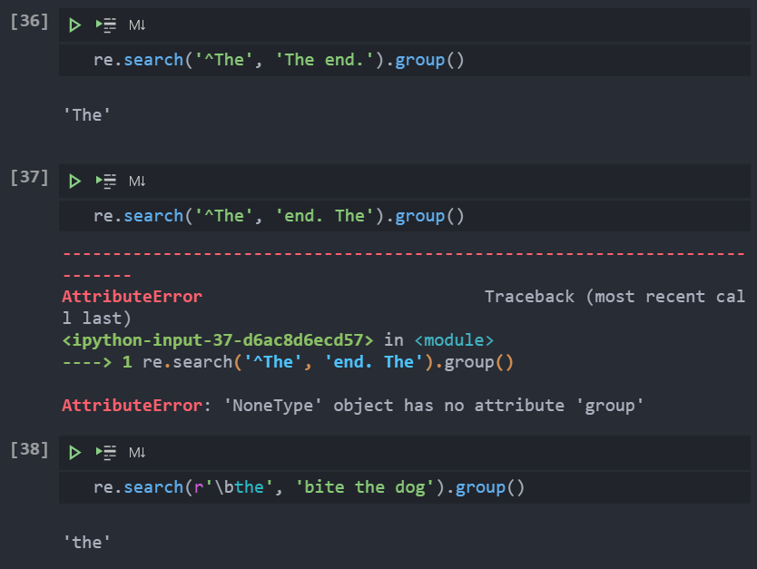Click into cell 36 code editor
This screenshot has width=757, height=569.
coord(405,60)
